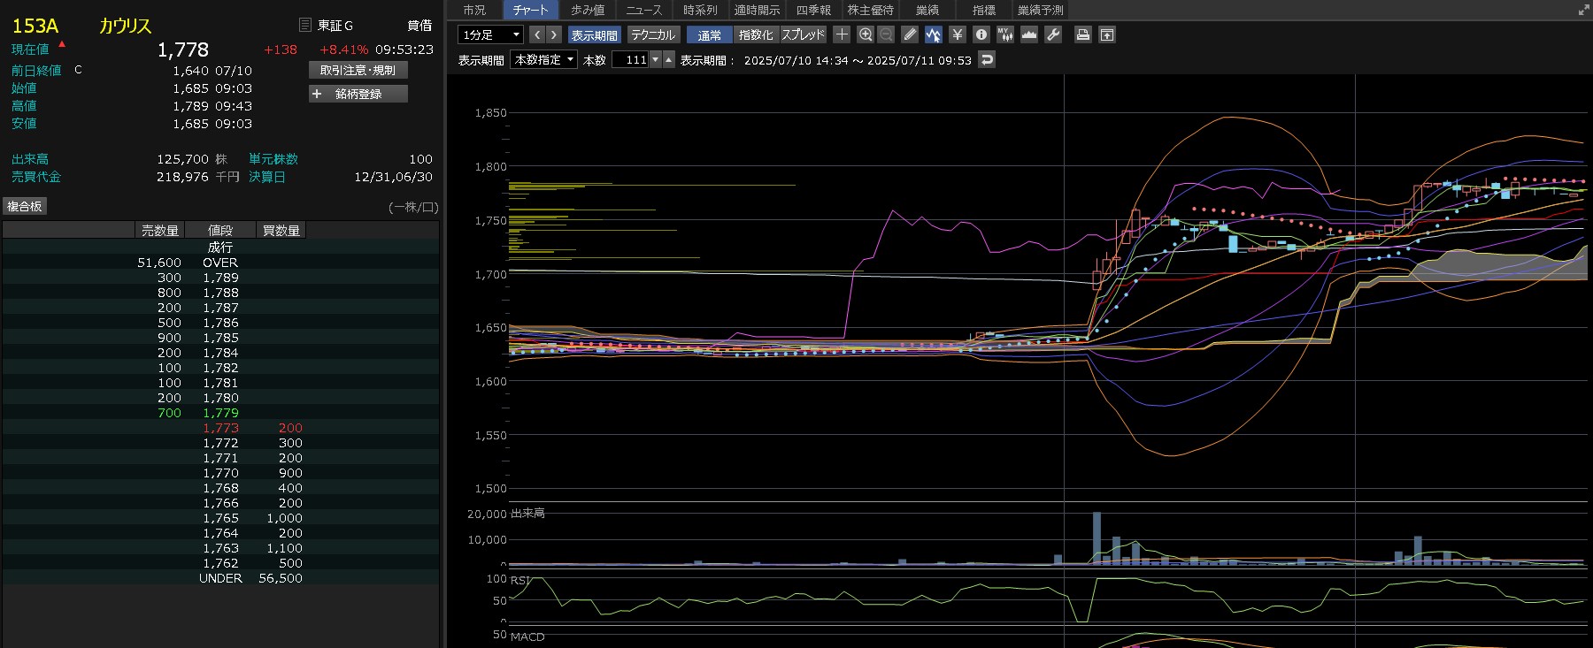Screen dimensions: 1593x648
Task: Click the 銘柄登録 add button
Action: [358, 94]
